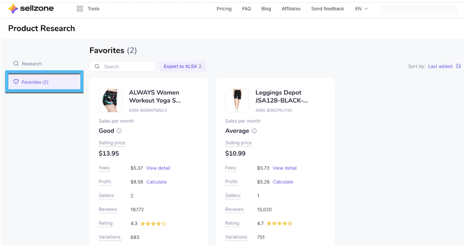464x245 pixels.
Task: Click into the Favorites search field
Action: (x=127, y=67)
